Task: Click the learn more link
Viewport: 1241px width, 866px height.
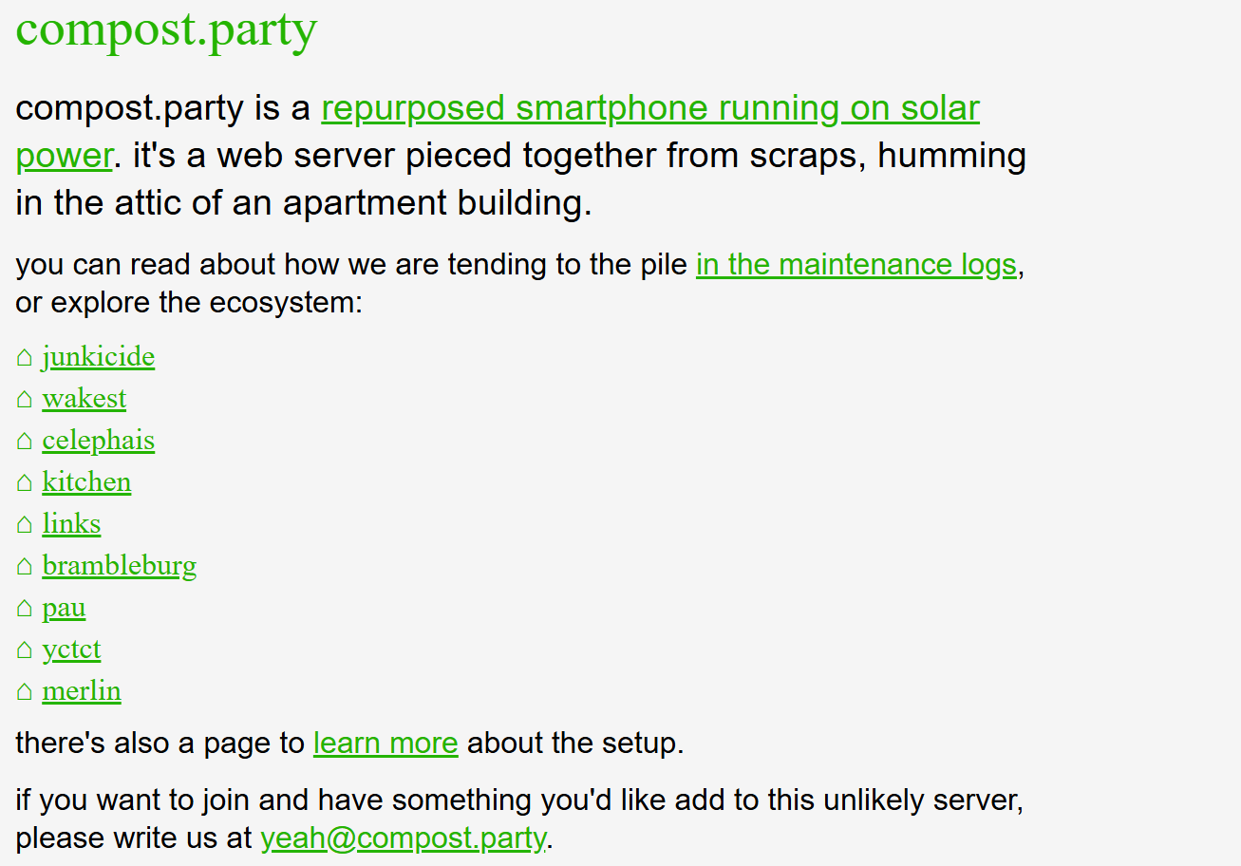Action: (385, 743)
